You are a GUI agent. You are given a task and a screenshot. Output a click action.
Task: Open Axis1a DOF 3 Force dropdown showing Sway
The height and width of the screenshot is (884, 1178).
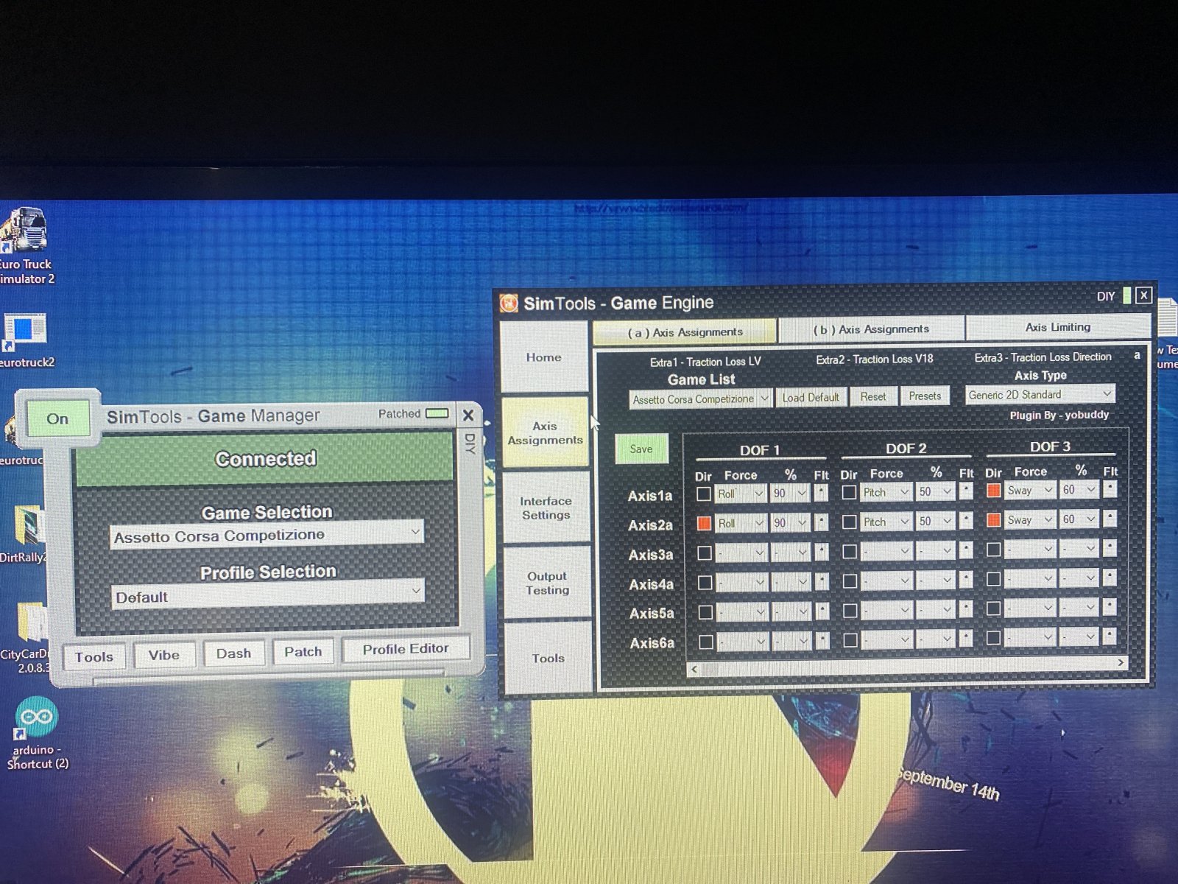tap(1030, 490)
